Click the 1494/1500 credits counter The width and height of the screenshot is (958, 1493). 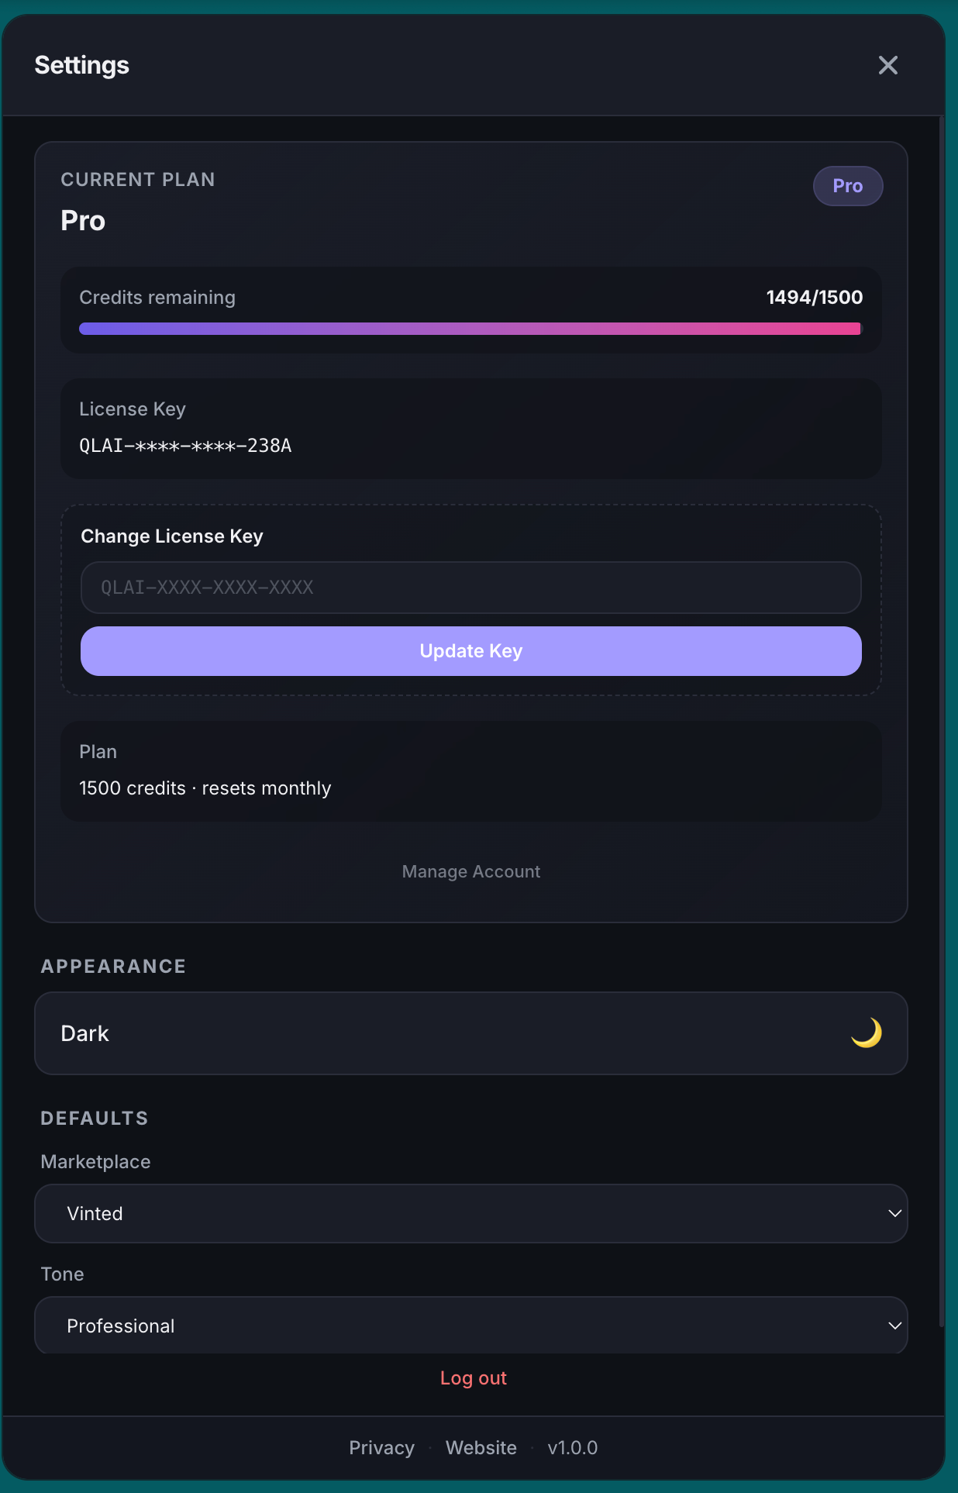pyautogui.click(x=814, y=298)
